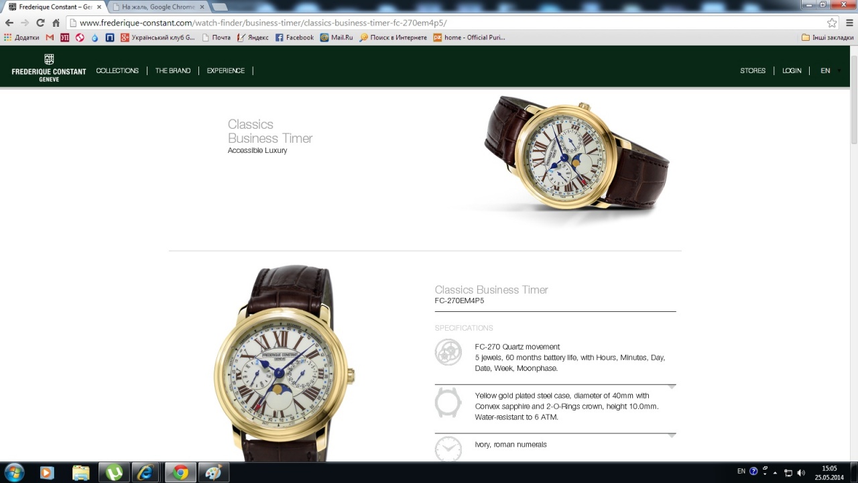This screenshot has height=483, width=858.
Task: Click the page vertical scrollbar thumb
Action: pyautogui.click(x=853, y=99)
